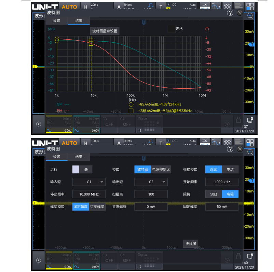Click the help question mark in the Bode settings dialog
Screen dimensions: 274x272
pyautogui.click(x=230, y=149)
